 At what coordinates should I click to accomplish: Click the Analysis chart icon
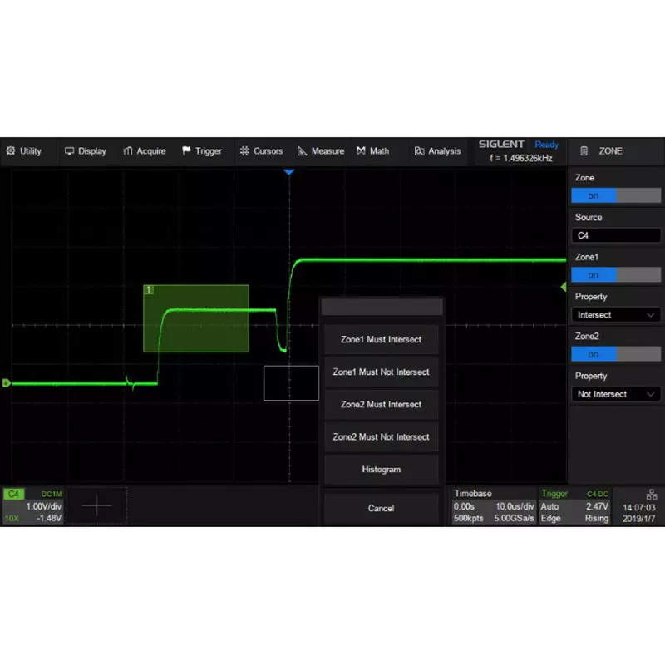419,151
